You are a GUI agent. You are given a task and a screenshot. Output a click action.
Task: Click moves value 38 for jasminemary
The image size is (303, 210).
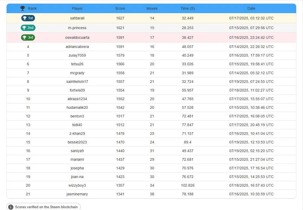pos(152,194)
